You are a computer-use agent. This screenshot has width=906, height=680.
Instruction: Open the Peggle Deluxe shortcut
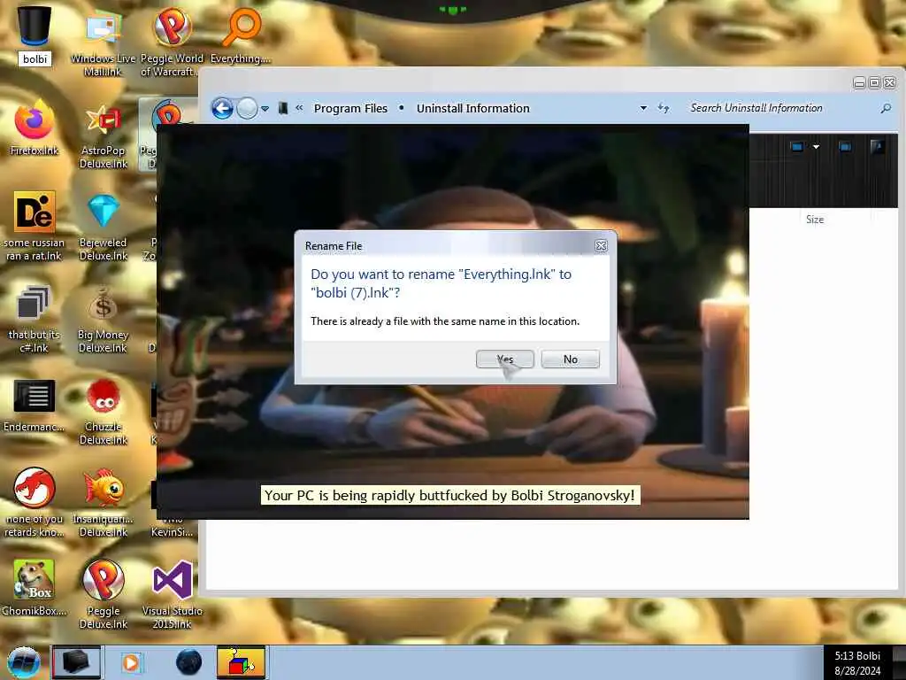[104, 593]
